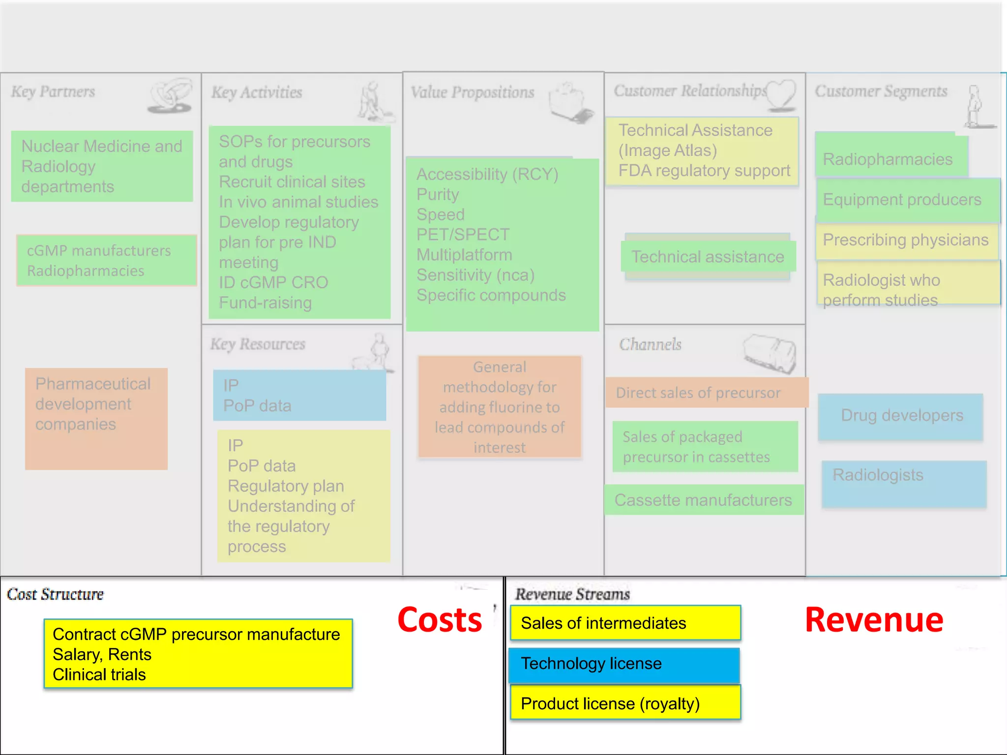Click the Cassette manufacturers green note
This screenshot has width=1007, height=755.
[703, 500]
